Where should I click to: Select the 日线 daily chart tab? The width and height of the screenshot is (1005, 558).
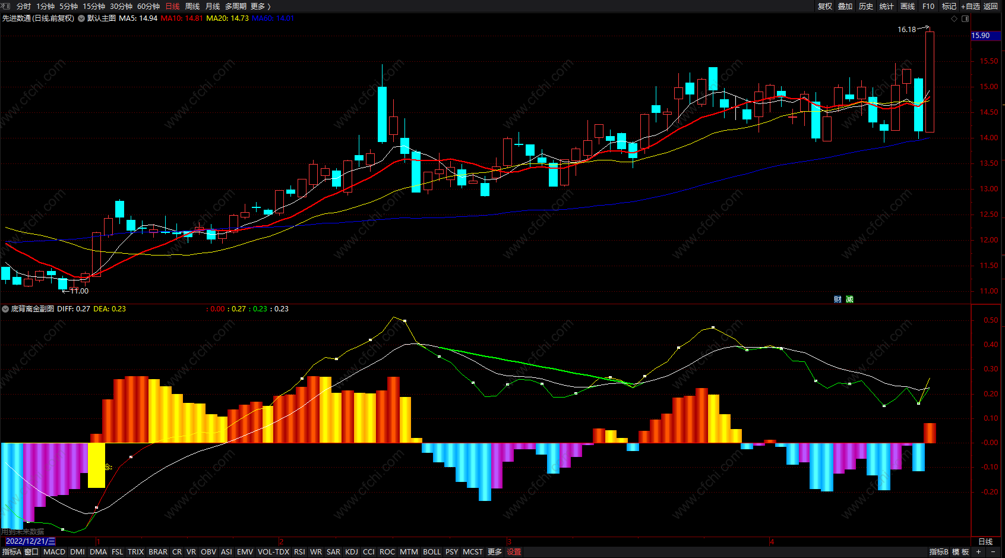point(172,6)
